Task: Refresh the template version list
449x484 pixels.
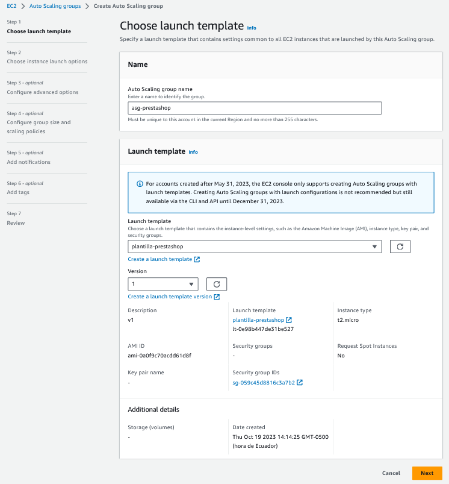Action: (x=217, y=284)
